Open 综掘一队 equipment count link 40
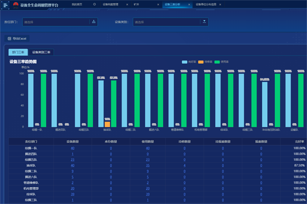The width and height of the screenshot is (307, 204). pyautogui.click(x=73, y=148)
